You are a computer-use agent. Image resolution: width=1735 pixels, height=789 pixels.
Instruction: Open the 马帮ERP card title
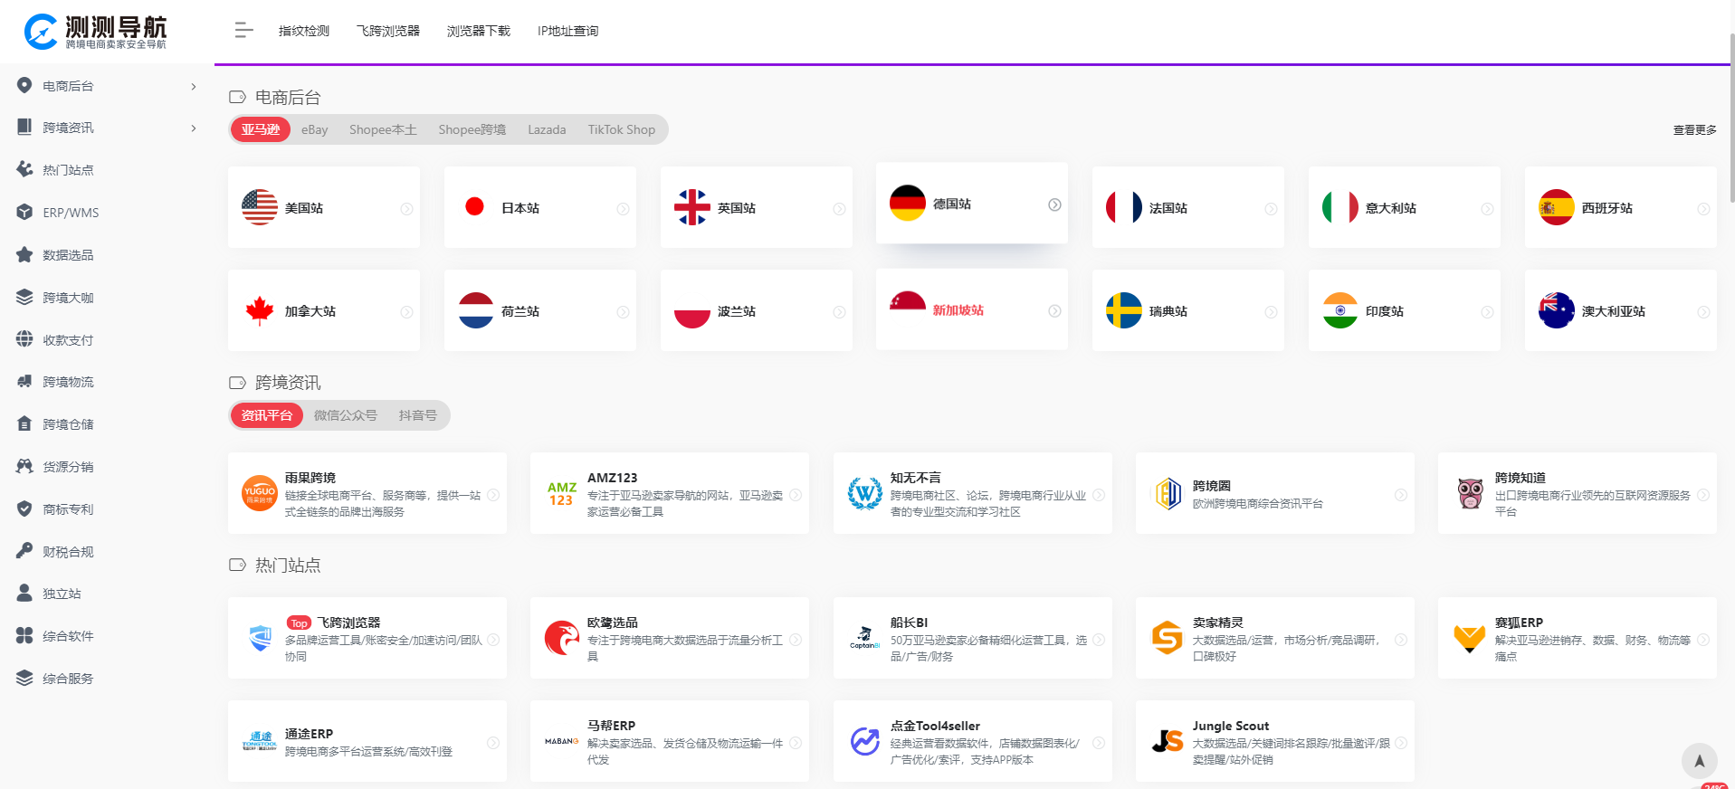coord(611,726)
